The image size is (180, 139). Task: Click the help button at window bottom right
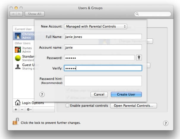click(166, 123)
